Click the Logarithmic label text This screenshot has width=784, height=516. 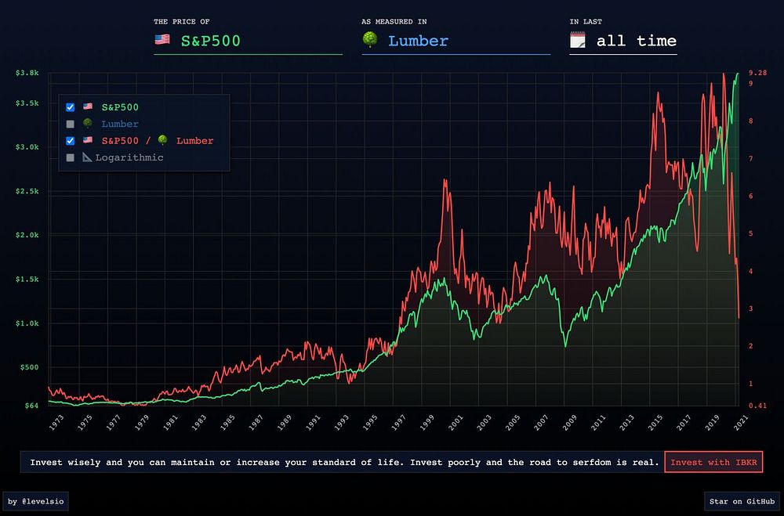click(x=129, y=157)
